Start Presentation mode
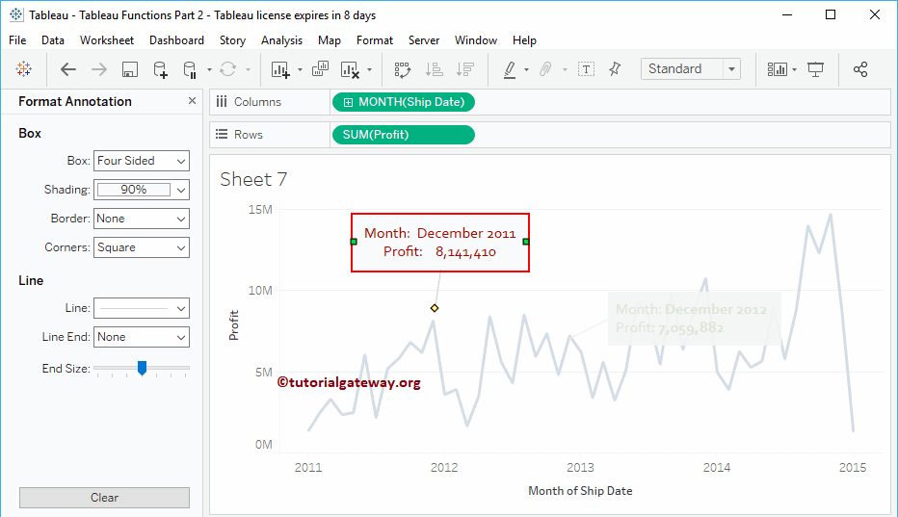This screenshot has height=517, width=898. [x=816, y=69]
